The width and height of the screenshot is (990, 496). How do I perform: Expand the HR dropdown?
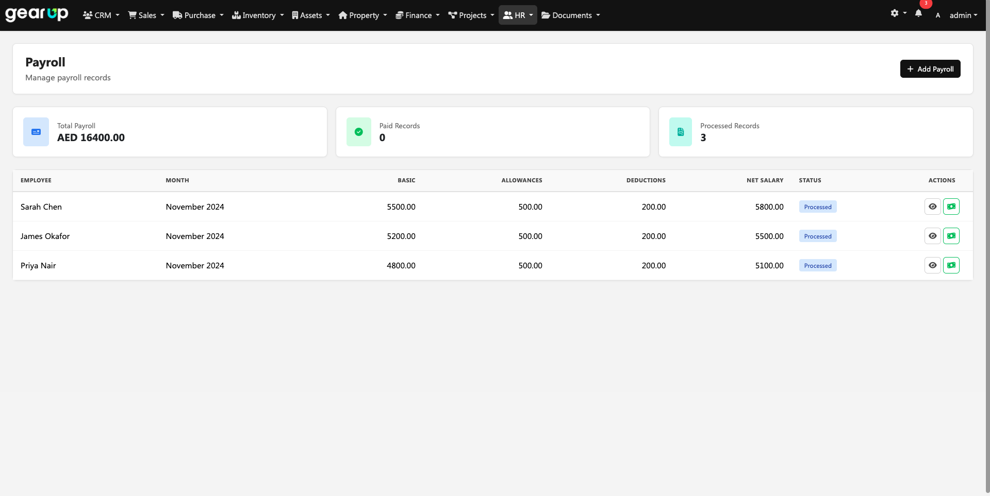tap(518, 15)
